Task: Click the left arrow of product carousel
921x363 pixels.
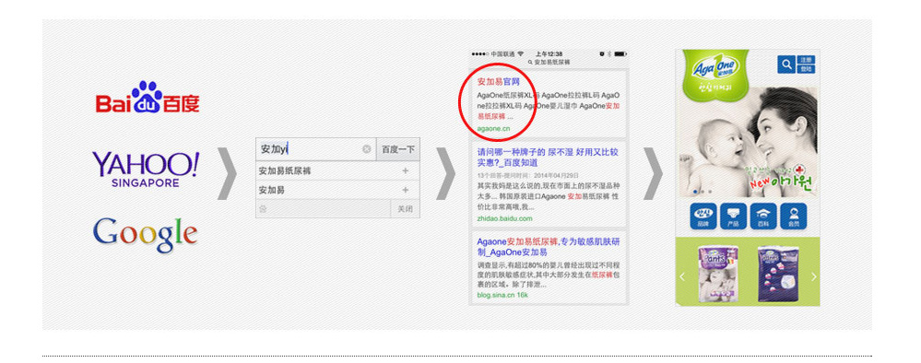Action: [x=682, y=276]
